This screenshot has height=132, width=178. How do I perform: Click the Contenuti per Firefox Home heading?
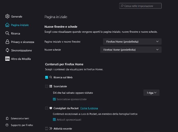coord(64,64)
